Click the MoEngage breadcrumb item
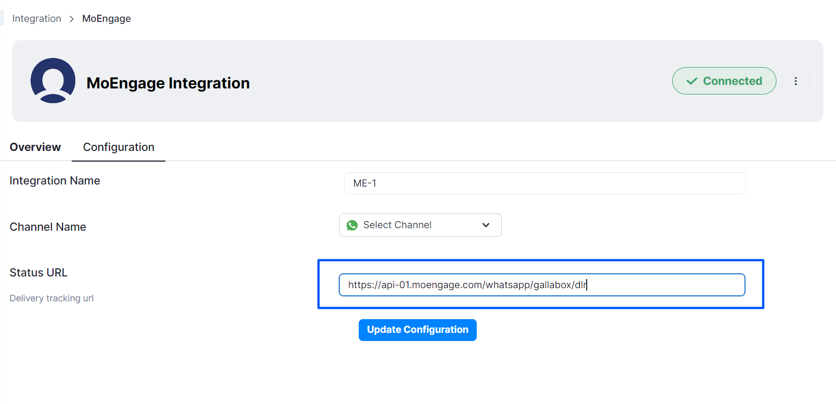This screenshot has width=836, height=404. (106, 19)
